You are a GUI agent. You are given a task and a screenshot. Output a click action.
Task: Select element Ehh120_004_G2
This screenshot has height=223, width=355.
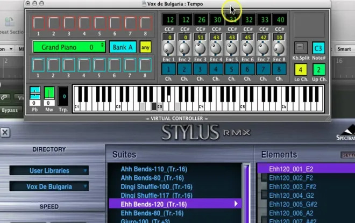click(292, 196)
